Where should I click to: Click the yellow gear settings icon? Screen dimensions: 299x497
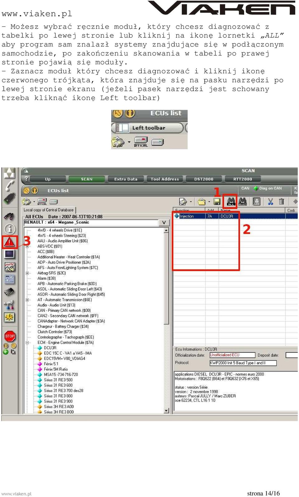tap(9, 317)
